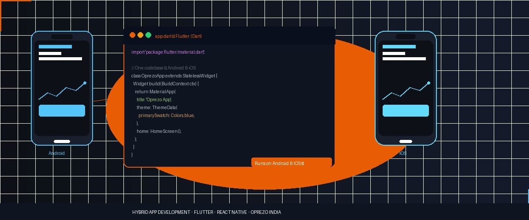Click the import package:flutter/material.dart line

coord(168,52)
